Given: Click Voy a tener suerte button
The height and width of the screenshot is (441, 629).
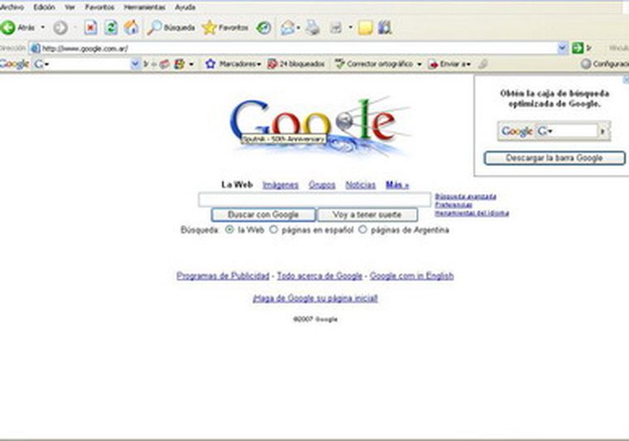Looking at the screenshot, I should click(367, 214).
